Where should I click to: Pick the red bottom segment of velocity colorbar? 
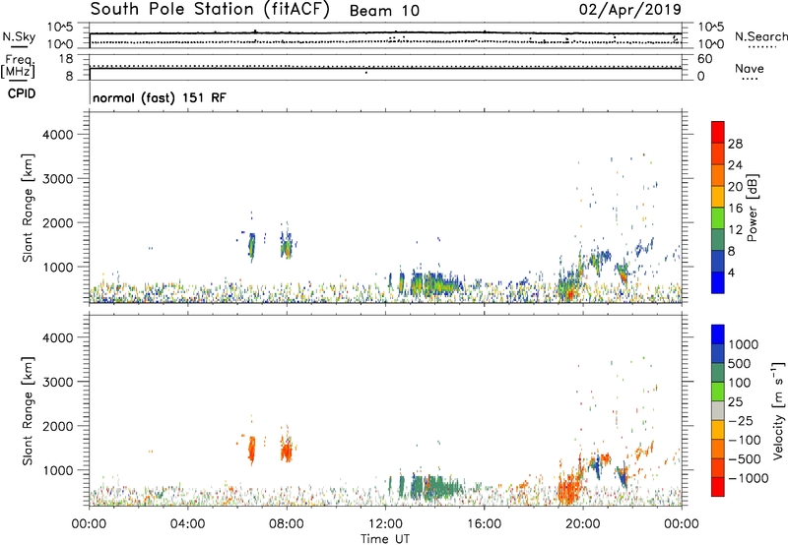coord(718,487)
